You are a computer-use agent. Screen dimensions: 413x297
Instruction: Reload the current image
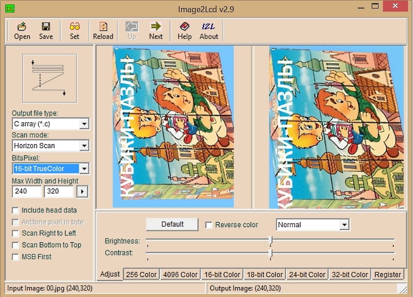pos(103,31)
